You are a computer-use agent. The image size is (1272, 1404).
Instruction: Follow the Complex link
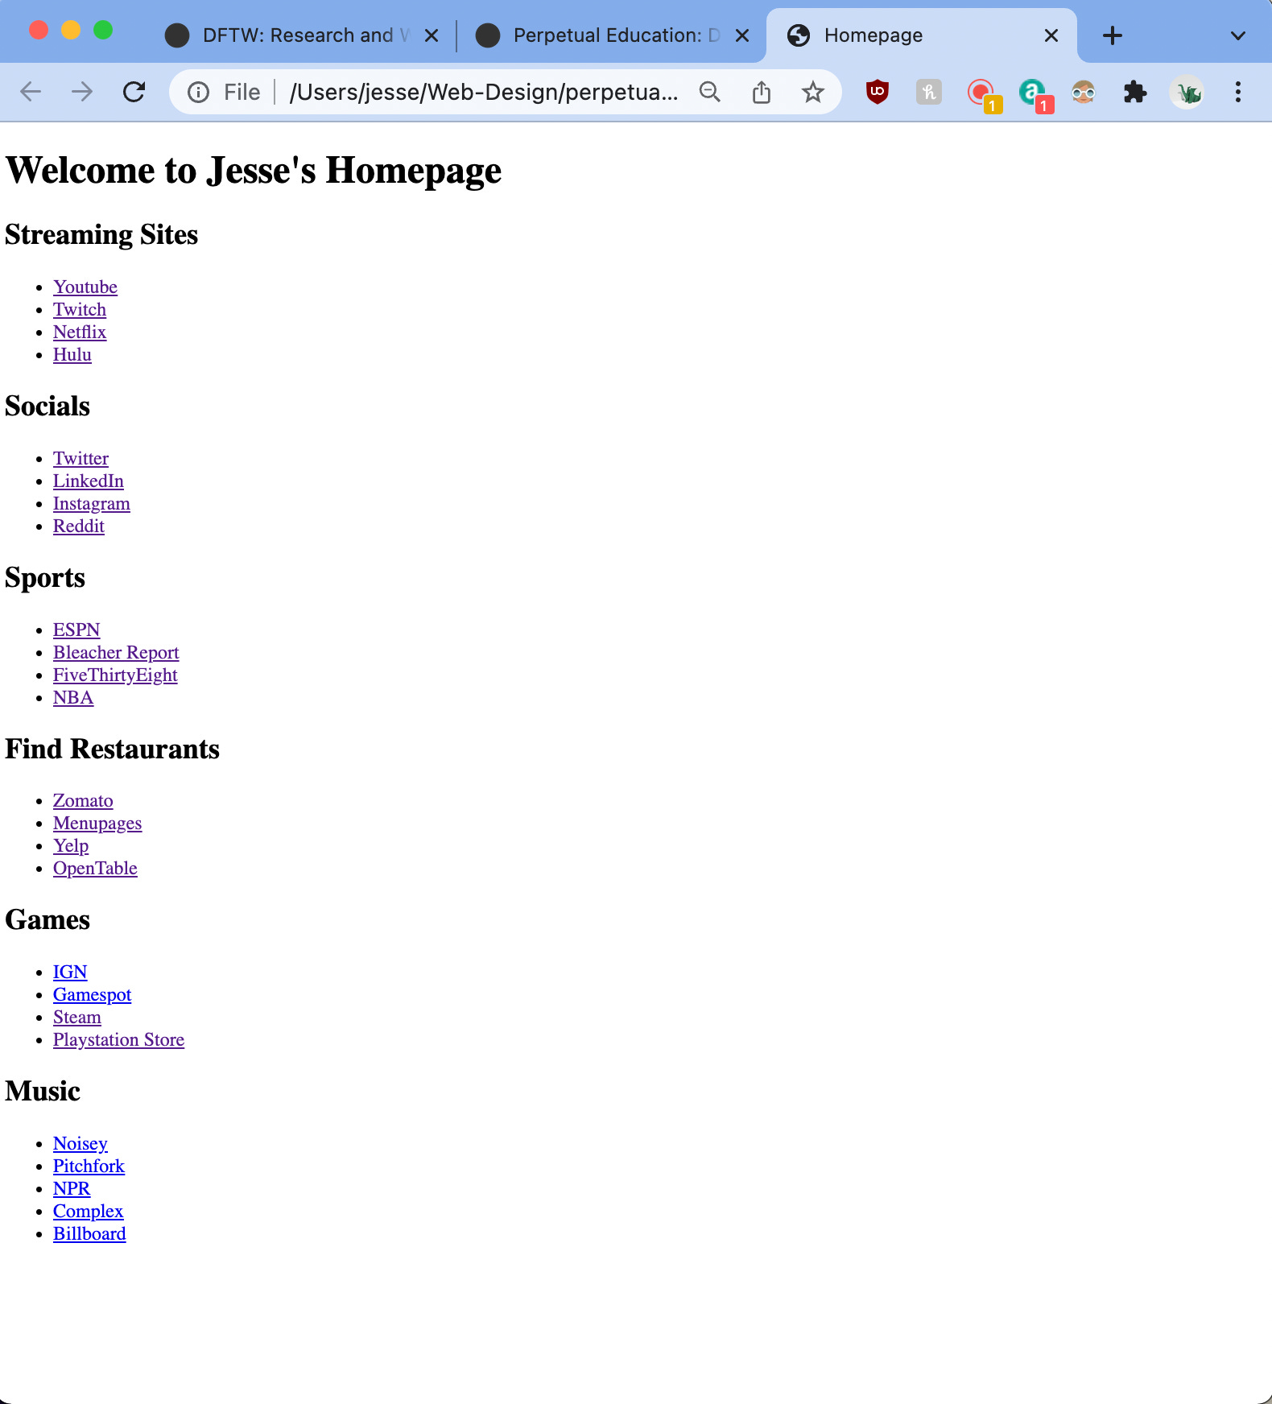[88, 1211]
